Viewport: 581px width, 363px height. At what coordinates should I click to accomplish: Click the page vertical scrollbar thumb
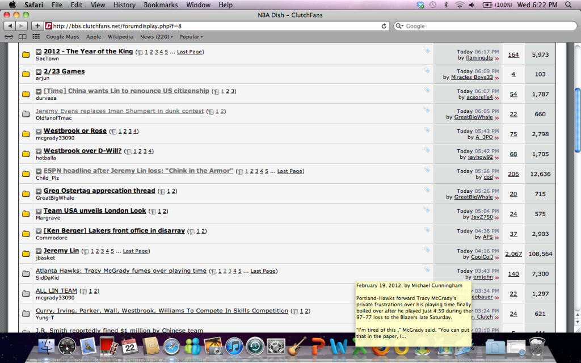click(x=577, y=120)
